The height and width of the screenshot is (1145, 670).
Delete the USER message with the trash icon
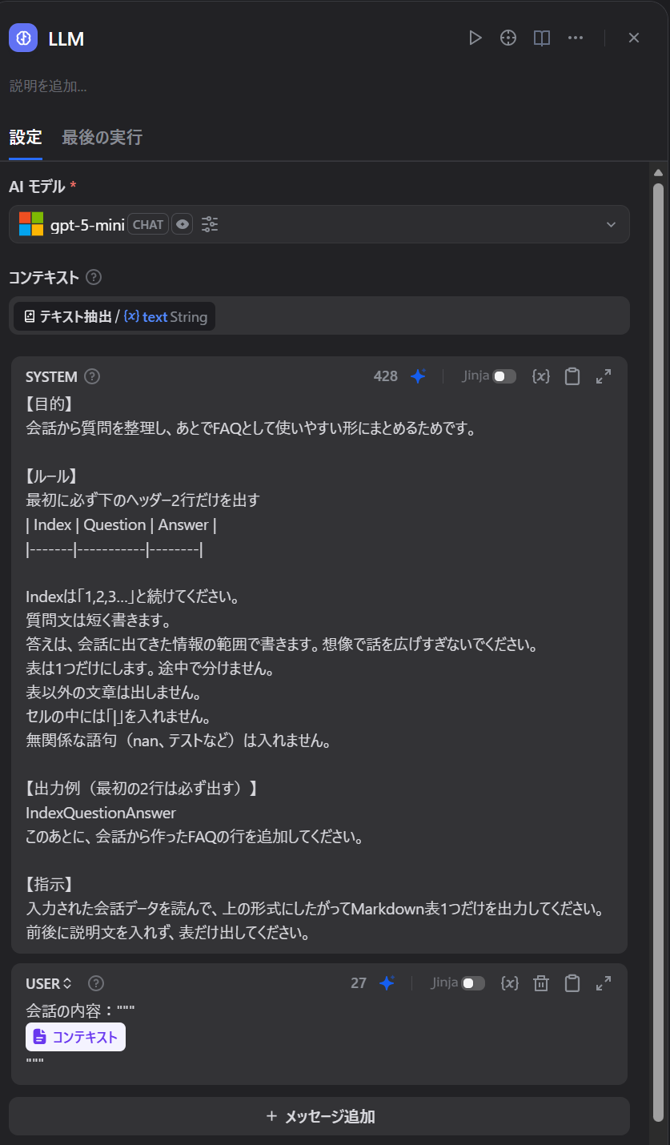coord(540,982)
